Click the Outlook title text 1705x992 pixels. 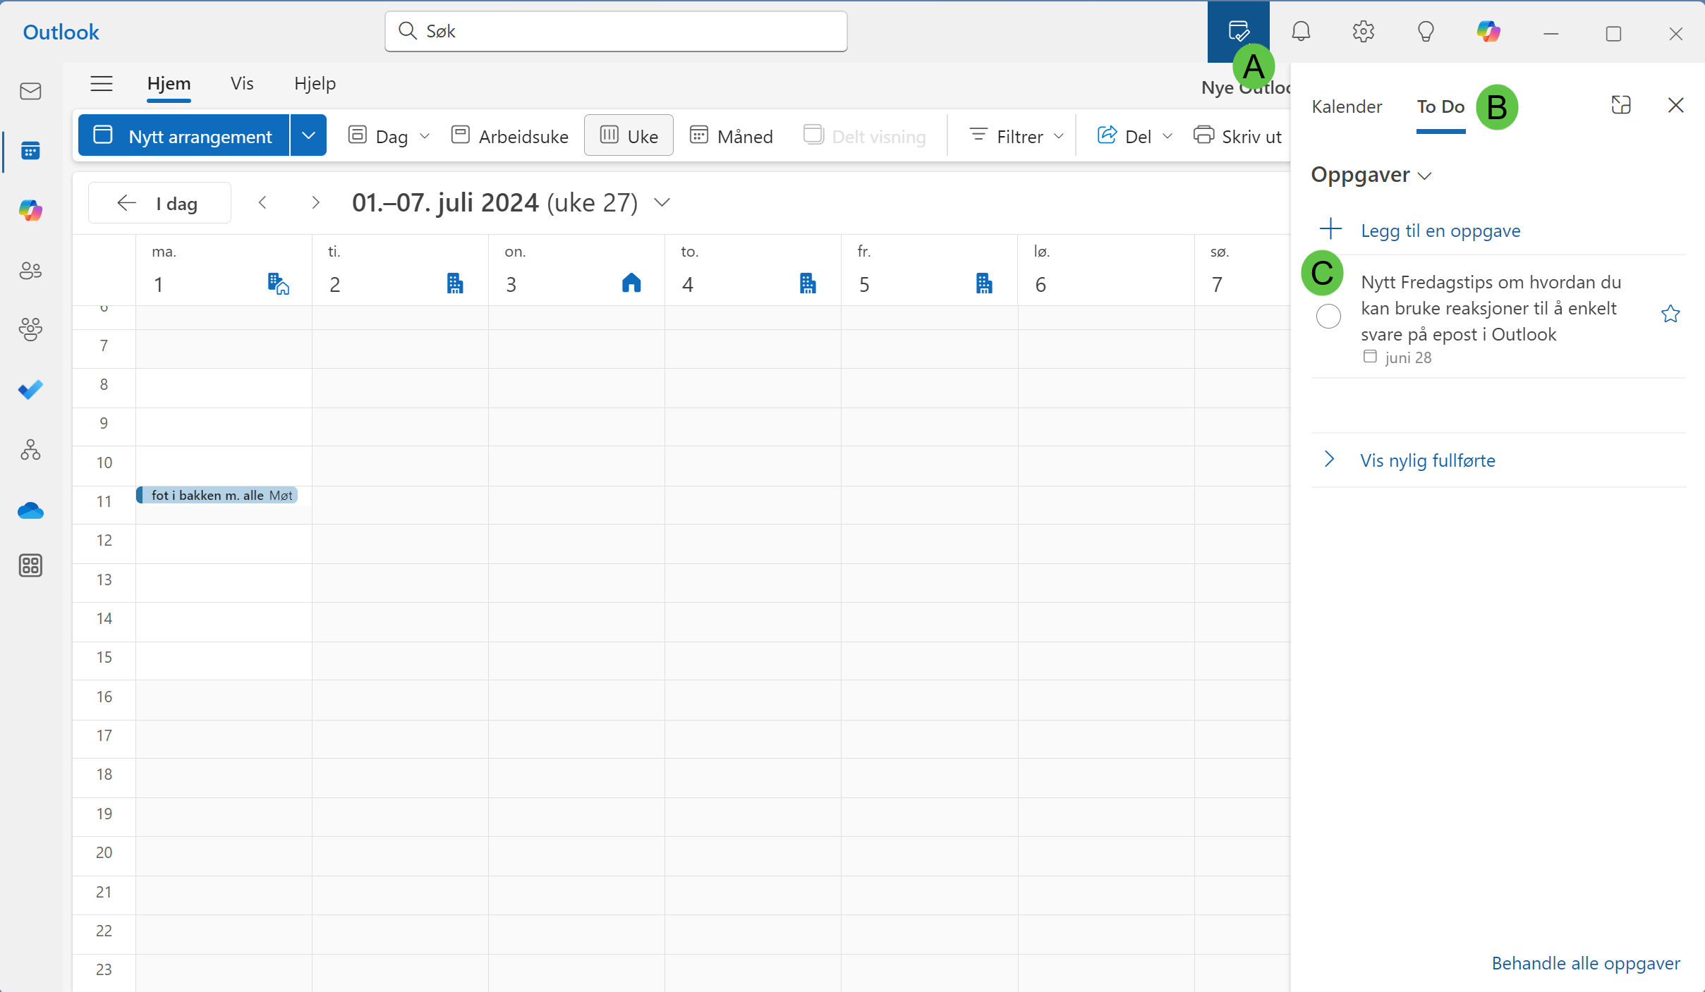tap(61, 32)
